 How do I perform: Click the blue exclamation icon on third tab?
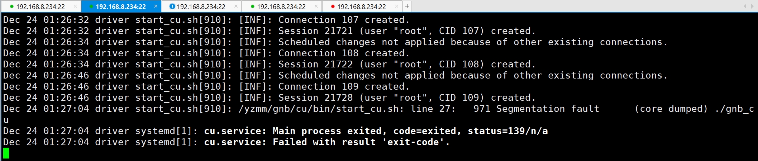172,6
